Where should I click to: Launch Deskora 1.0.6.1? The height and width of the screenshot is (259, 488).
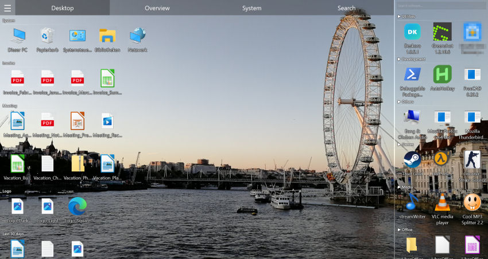point(412,38)
